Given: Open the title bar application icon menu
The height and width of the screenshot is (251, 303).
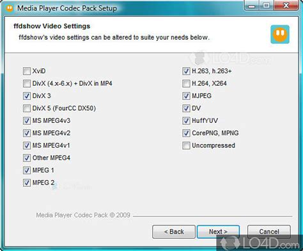Looking at the screenshot, I should click(x=10, y=8).
